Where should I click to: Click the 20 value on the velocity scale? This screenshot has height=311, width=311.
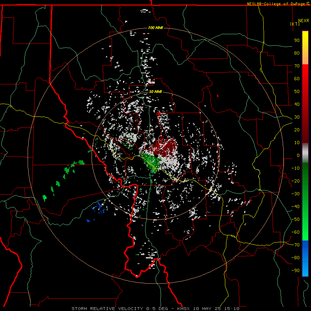(297, 130)
